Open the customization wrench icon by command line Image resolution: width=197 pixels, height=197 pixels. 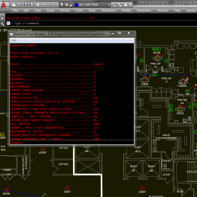(2, 24)
